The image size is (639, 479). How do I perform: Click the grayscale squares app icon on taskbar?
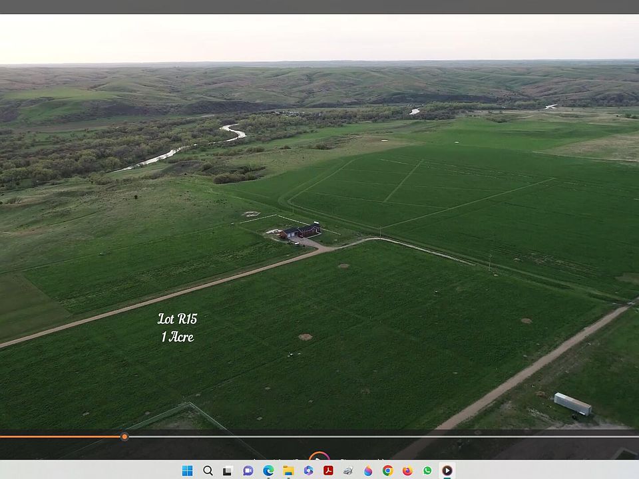[x=228, y=470]
